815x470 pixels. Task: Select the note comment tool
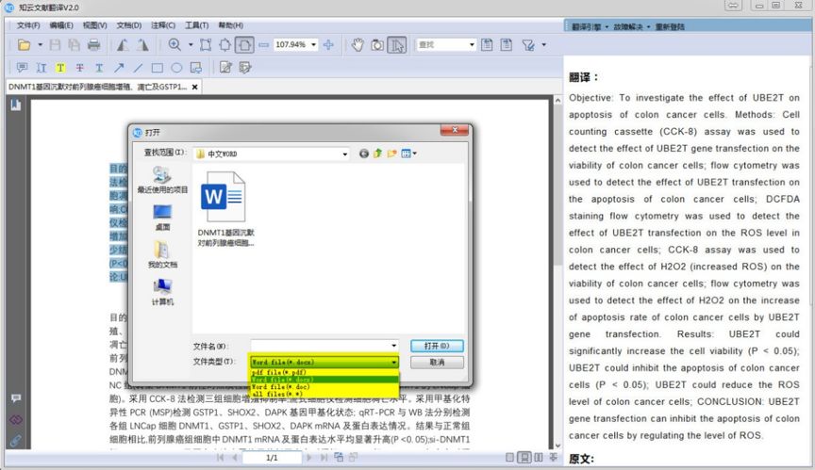[22, 68]
